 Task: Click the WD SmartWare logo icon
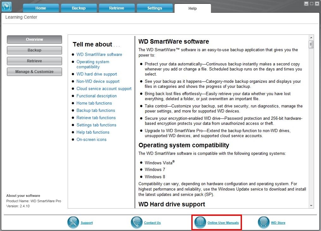[x=7, y=7]
